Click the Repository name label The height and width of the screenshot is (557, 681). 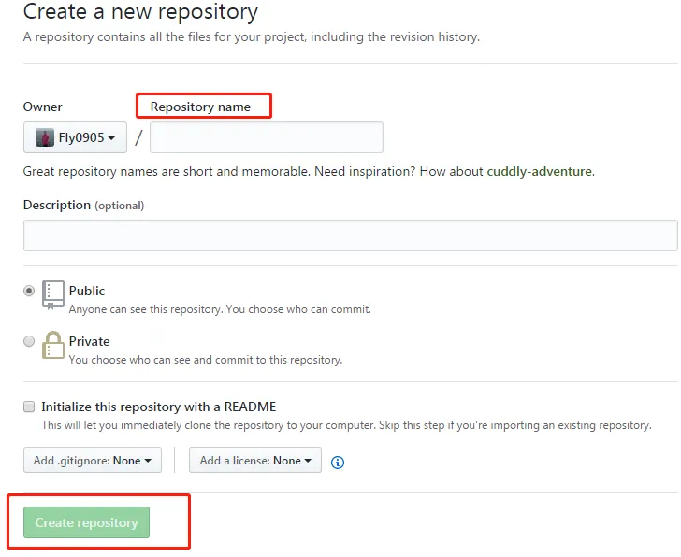point(200,107)
